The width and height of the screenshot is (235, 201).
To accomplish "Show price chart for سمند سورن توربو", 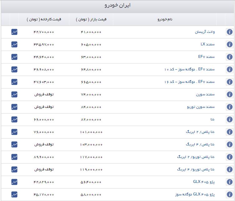I will pos(14,107).
